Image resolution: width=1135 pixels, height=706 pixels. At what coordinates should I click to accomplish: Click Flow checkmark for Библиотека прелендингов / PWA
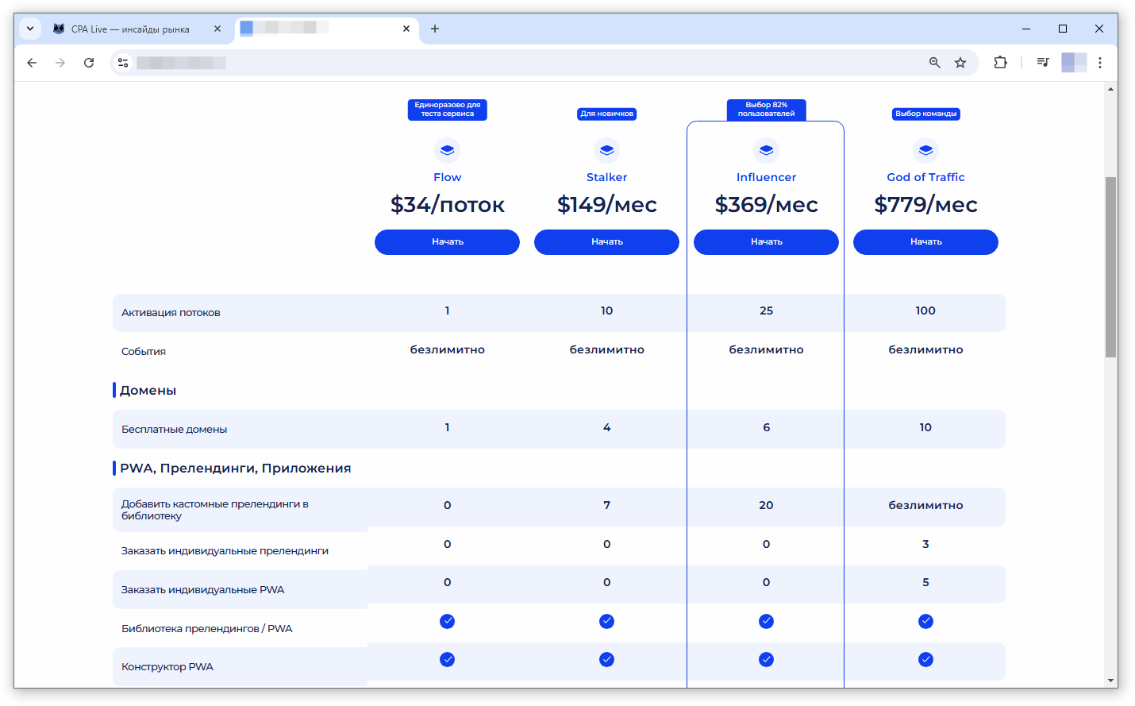[447, 621]
